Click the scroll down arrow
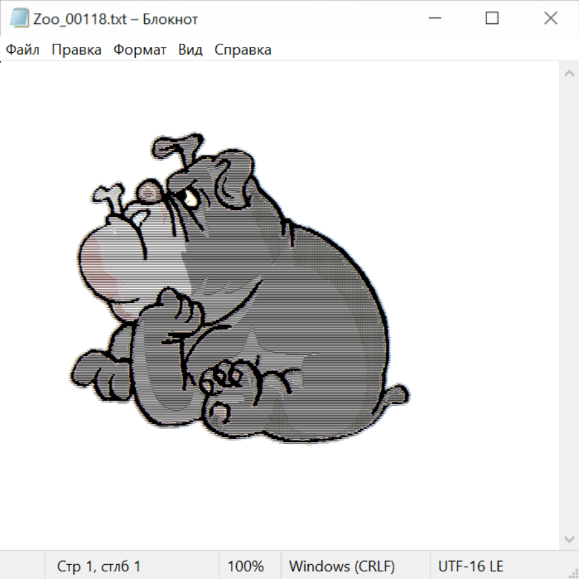The height and width of the screenshot is (579, 579). pos(569,538)
